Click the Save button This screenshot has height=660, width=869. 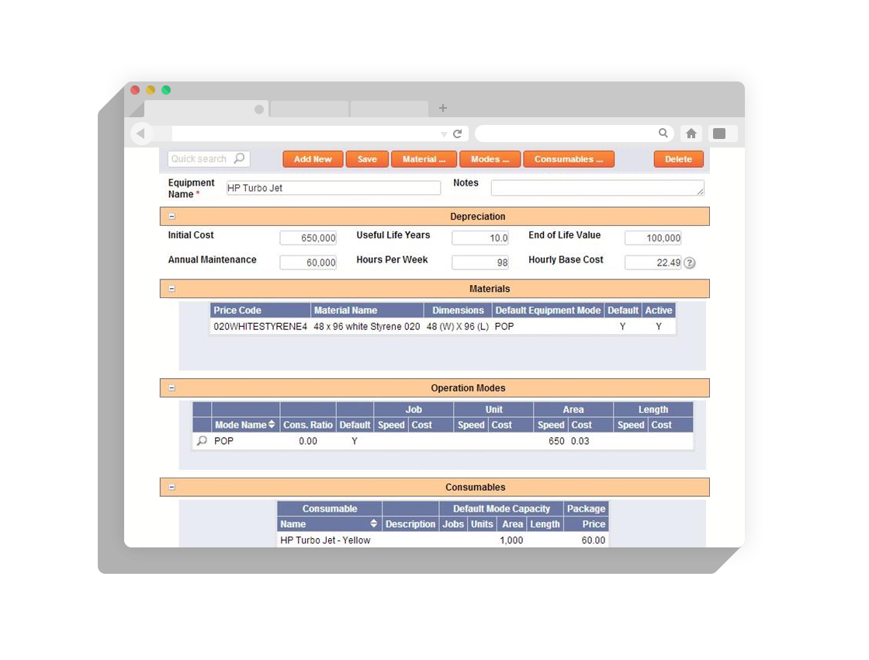(x=367, y=159)
